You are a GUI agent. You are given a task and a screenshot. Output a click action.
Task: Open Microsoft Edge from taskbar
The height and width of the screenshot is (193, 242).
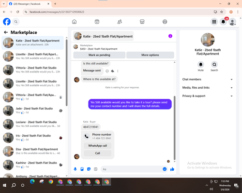click(x=32, y=182)
